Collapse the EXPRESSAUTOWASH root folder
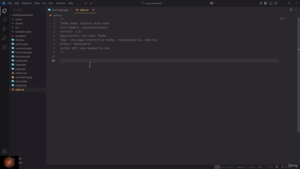The image size is (300, 169). click(23, 15)
